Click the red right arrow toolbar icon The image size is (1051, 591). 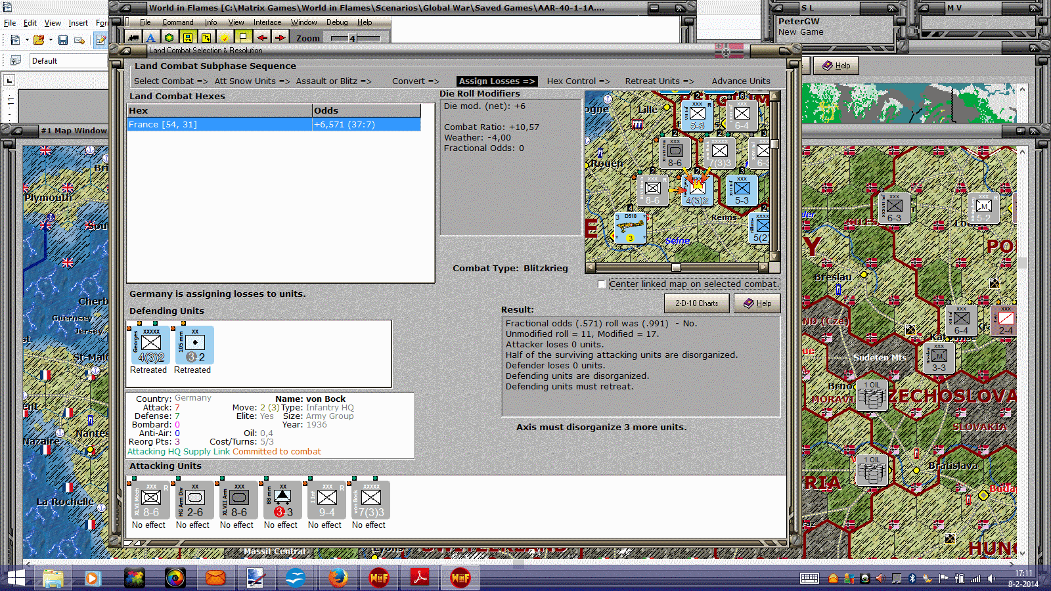click(280, 38)
